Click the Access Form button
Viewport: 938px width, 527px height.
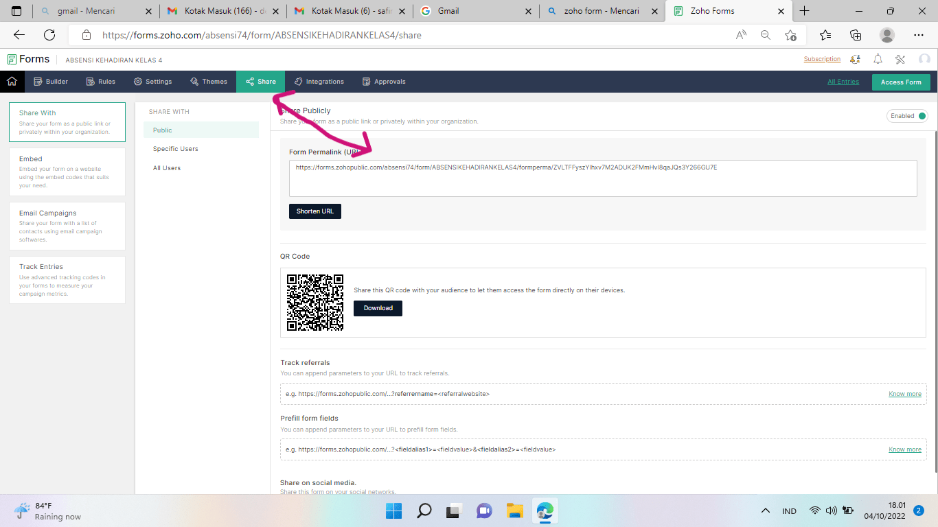901,82
